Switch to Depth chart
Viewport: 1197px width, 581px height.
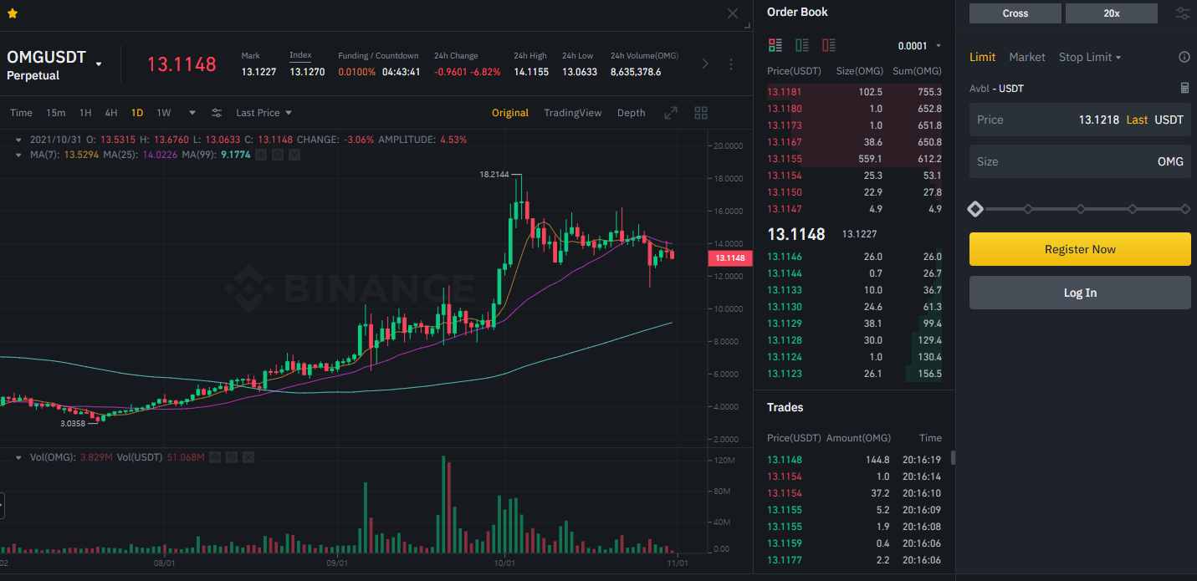632,113
